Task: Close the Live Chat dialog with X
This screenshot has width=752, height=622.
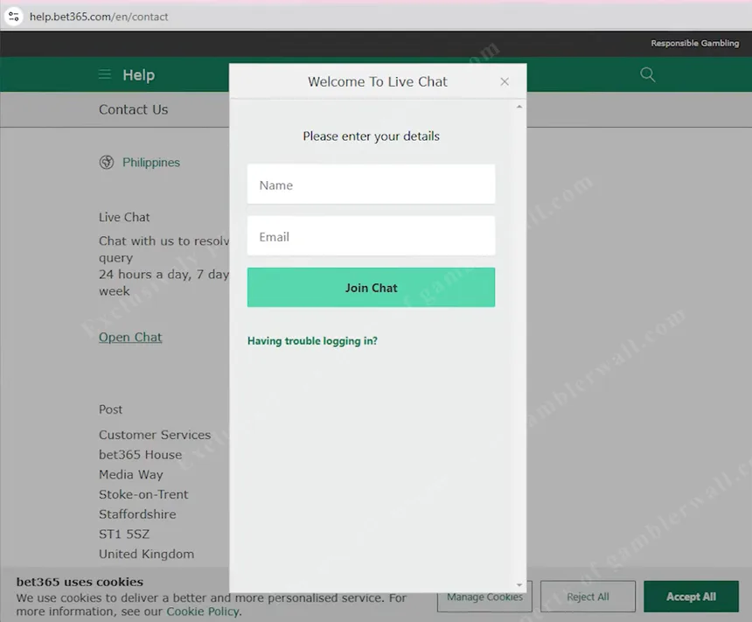Action: pyautogui.click(x=505, y=81)
